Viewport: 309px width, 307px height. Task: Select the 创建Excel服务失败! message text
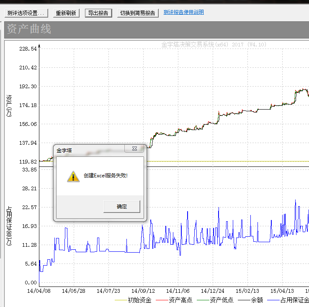(106, 176)
